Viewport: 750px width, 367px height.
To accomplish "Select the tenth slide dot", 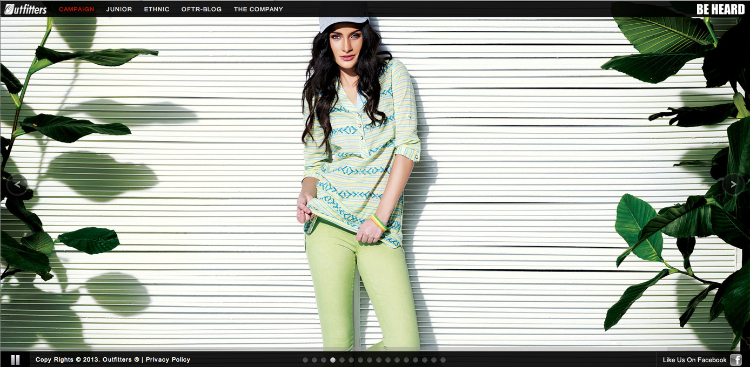I will 388,360.
